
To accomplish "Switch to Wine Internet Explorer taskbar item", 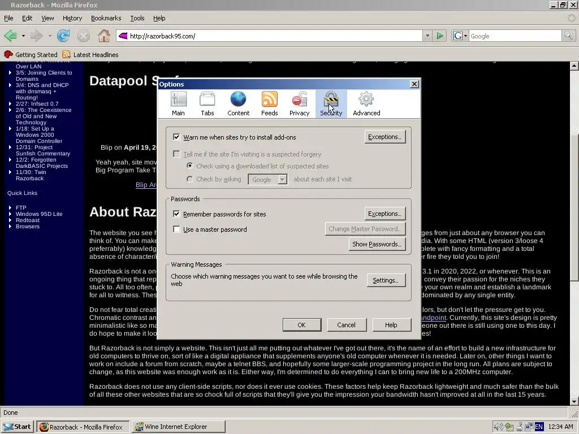I will click(178, 427).
